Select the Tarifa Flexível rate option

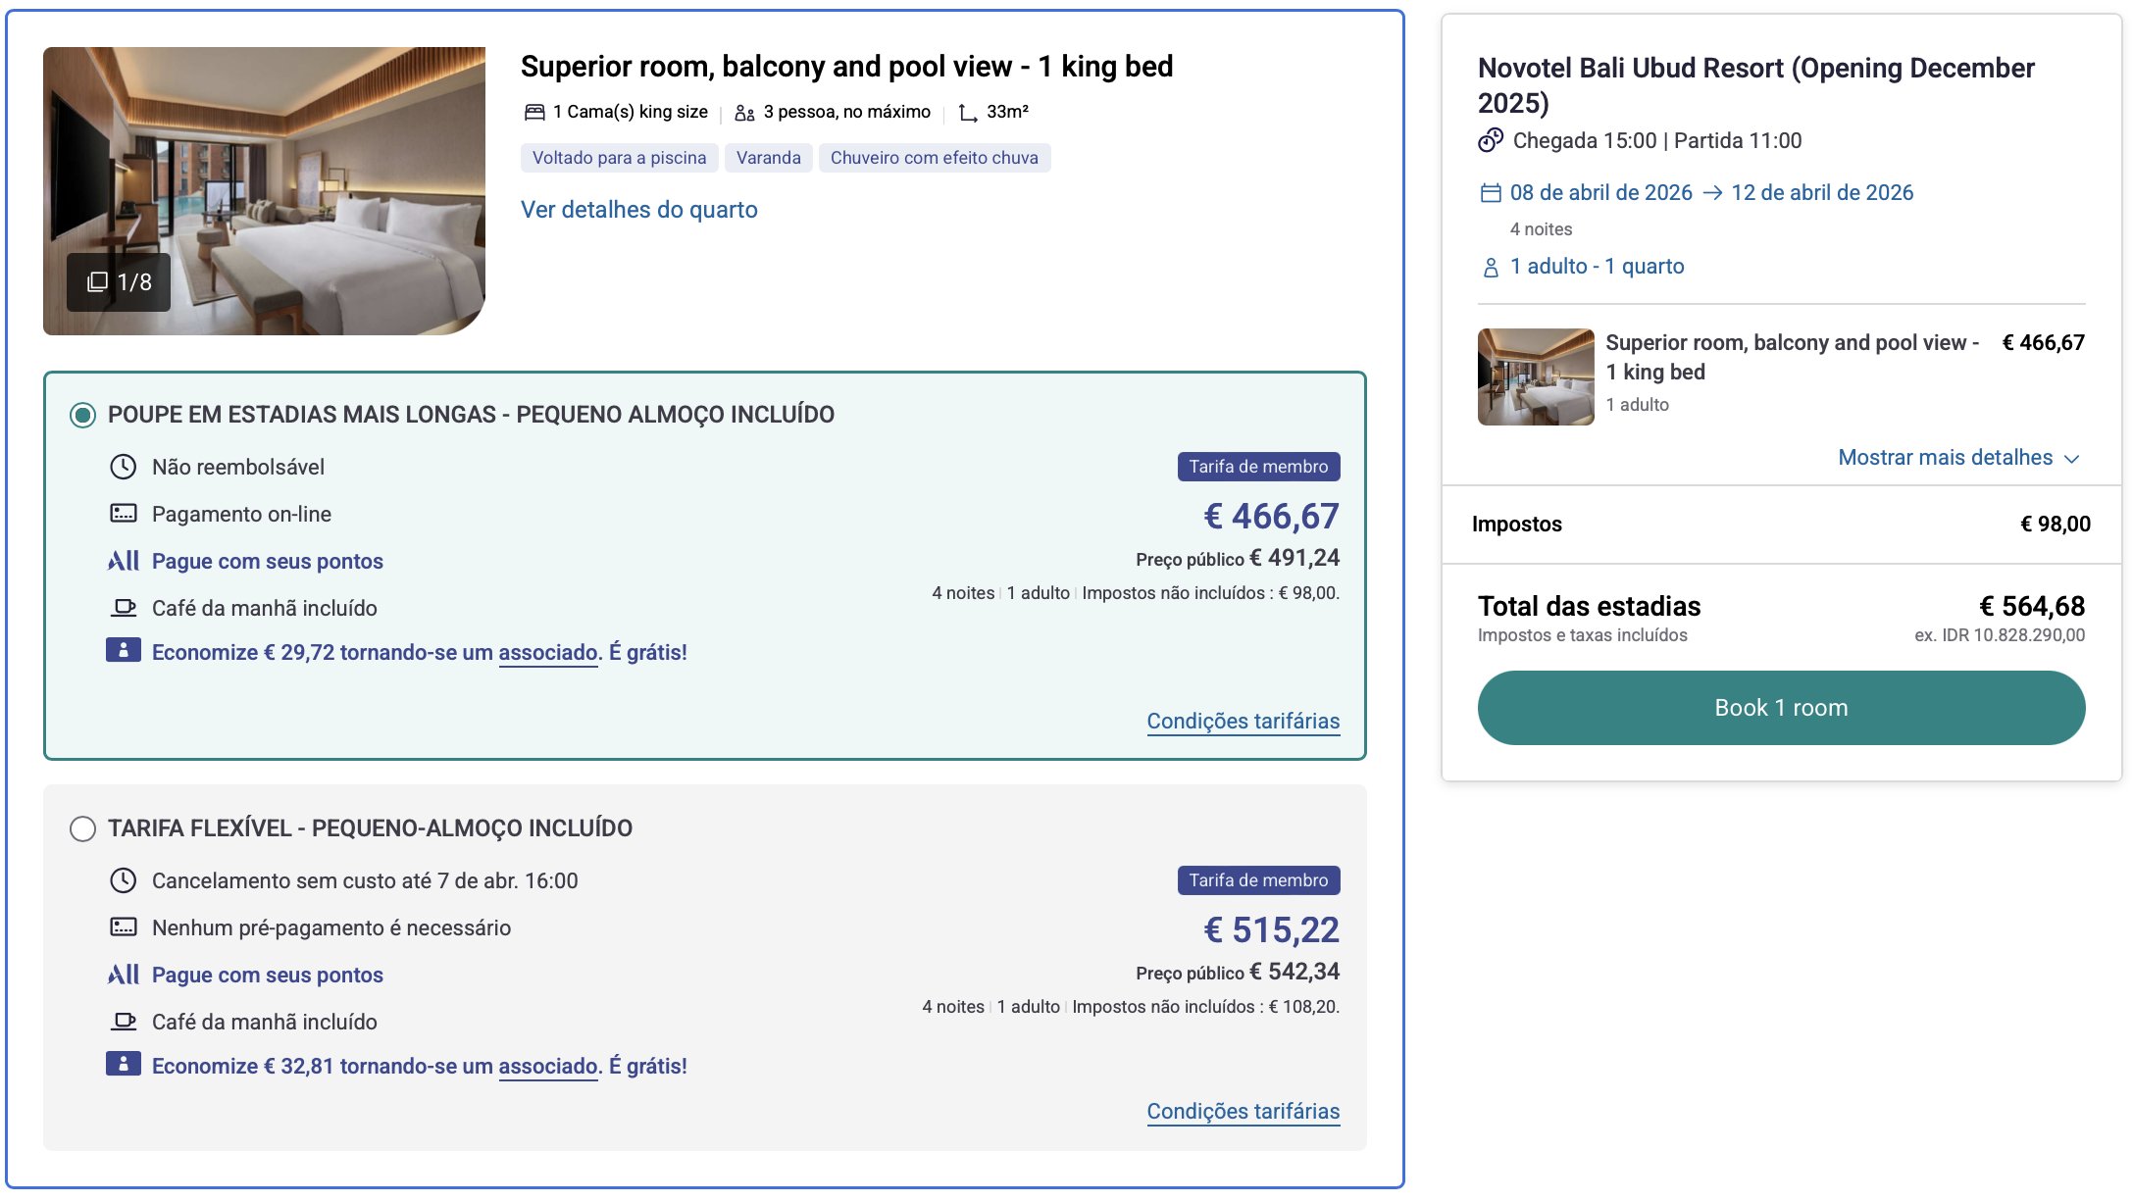coord(83,829)
